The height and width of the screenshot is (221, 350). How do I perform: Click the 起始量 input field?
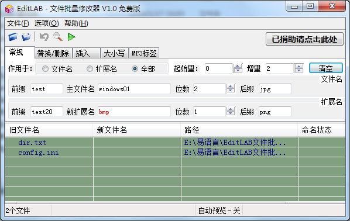point(219,68)
